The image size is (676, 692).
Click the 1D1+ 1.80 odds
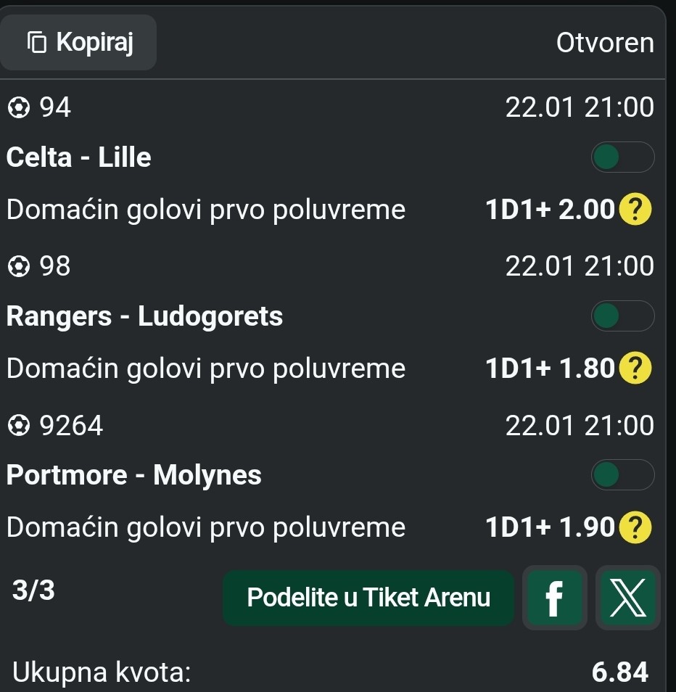[551, 369]
